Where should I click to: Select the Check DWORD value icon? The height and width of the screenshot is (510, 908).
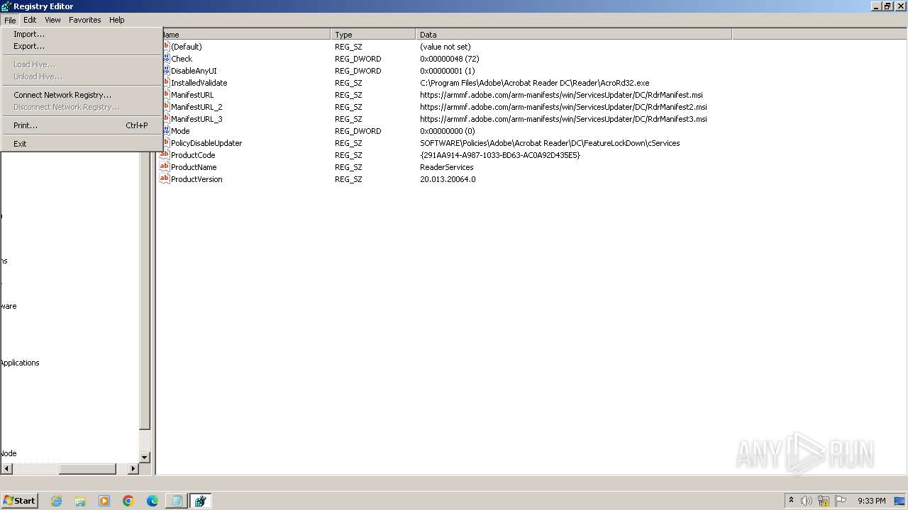pyautogui.click(x=166, y=59)
